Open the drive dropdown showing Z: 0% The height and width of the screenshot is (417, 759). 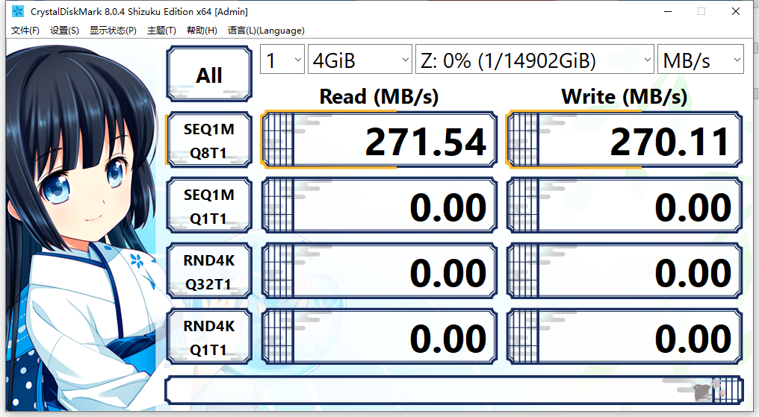[x=534, y=60]
